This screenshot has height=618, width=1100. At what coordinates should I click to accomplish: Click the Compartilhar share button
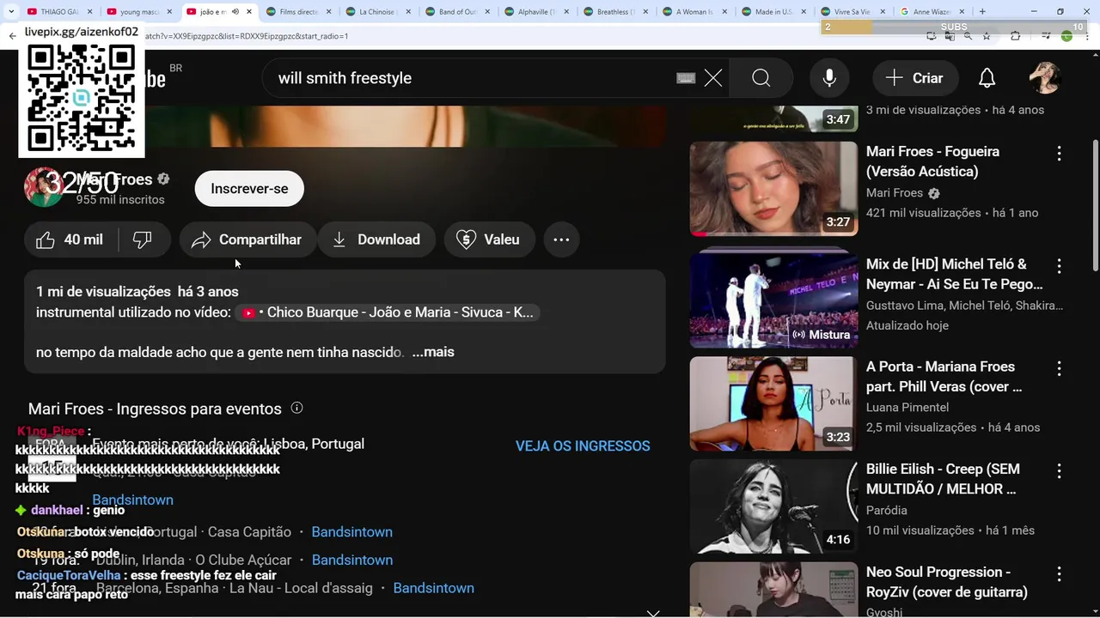[247, 239]
